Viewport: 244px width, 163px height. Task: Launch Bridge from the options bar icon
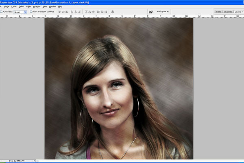click(x=151, y=12)
